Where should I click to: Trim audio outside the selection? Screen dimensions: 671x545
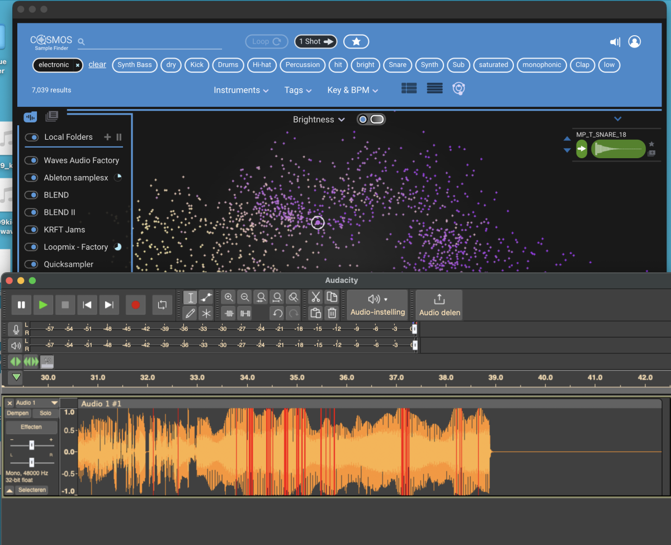pos(228,313)
